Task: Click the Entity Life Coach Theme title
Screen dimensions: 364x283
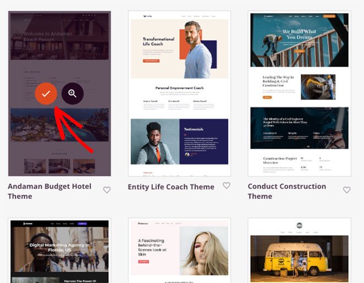Action: click(171, 187)
